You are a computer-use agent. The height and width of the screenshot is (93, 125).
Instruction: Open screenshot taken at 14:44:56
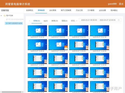(x=37, y=73)
